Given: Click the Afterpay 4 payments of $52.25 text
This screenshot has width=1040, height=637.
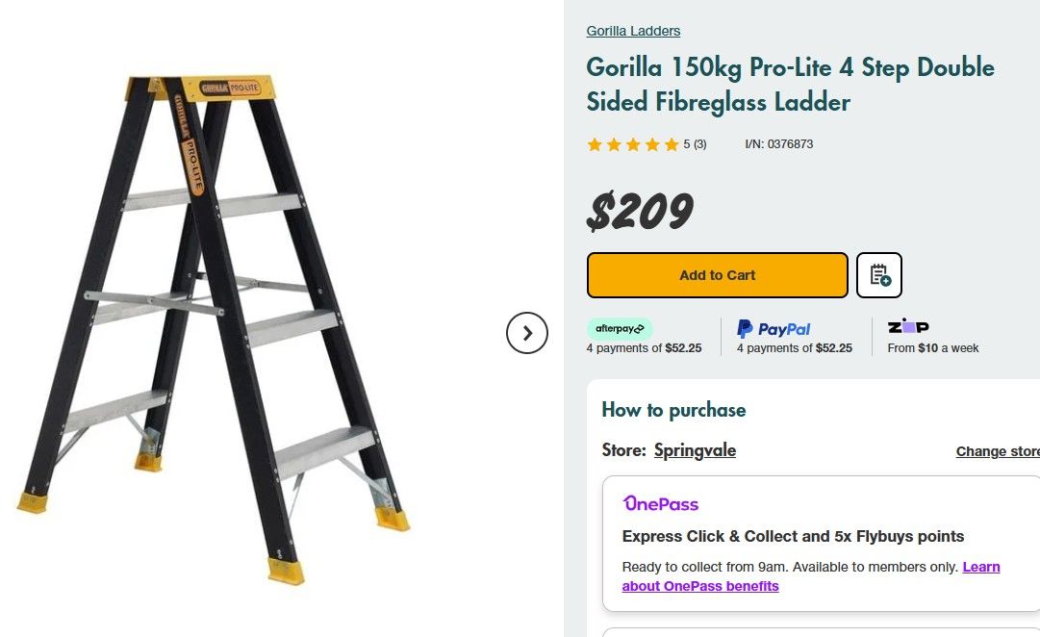Looking at the screenshot, I should [x=645, y=347].
